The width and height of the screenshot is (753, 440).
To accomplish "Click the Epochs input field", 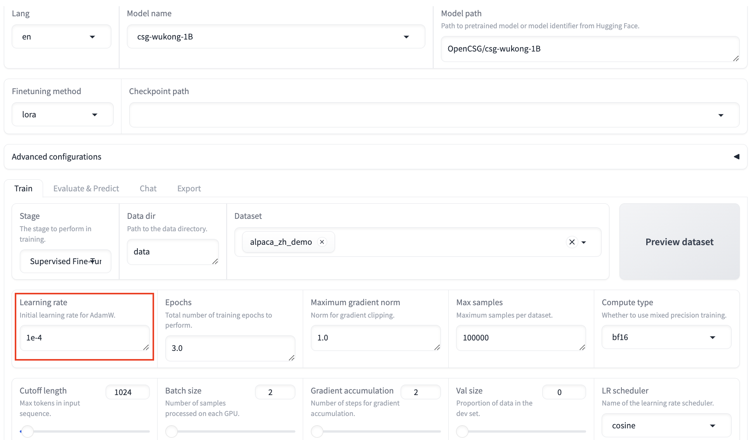I will coord(230,348).
